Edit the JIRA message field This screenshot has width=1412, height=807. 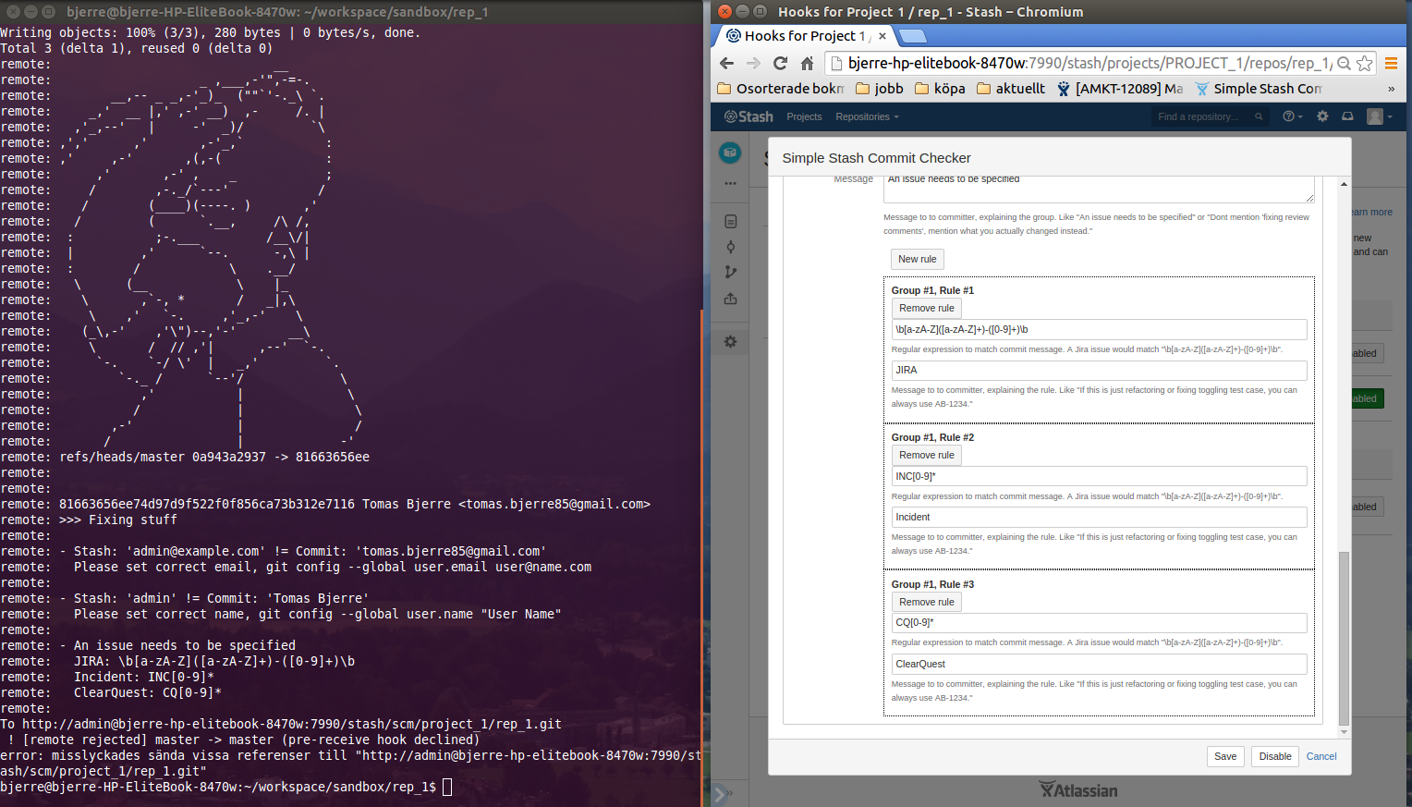click(1099, 370)
